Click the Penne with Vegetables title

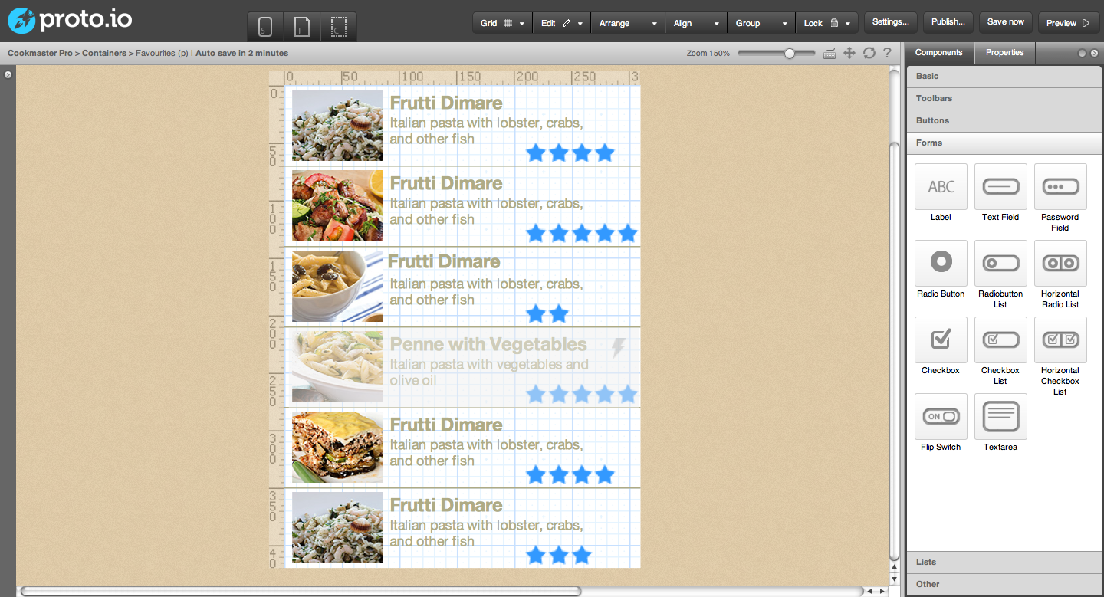pyautogui.click(x=488, y=344)
